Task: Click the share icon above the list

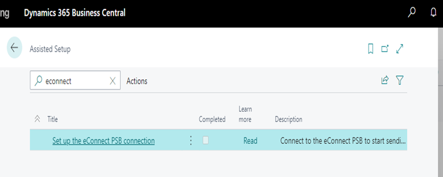Action: click(x=385, y=80)
